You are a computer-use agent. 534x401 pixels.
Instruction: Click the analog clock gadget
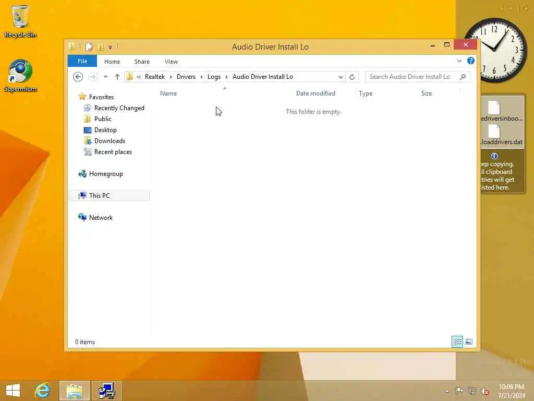coord(494,50)
